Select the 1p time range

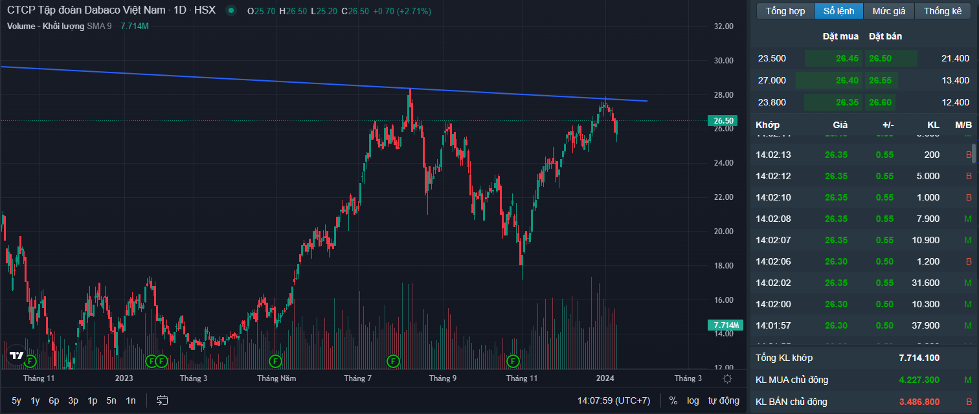point(93,401)
